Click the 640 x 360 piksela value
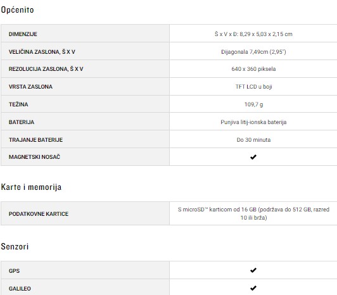This screenshot has width=337, height=295. [253, 69]
